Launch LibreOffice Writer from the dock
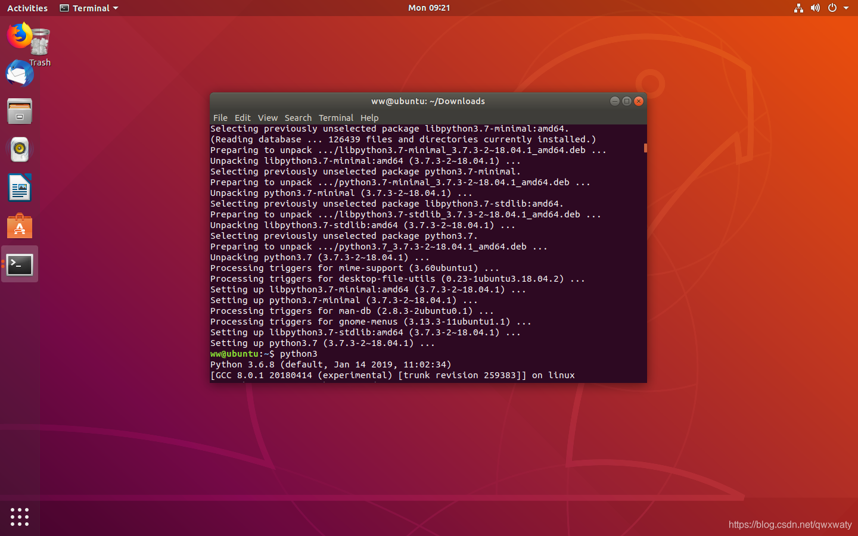The height and width of the screenshot is (536, 858). tap(20, 188)
